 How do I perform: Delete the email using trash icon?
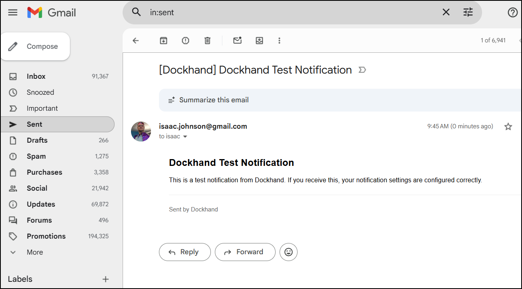pos(207,40)
